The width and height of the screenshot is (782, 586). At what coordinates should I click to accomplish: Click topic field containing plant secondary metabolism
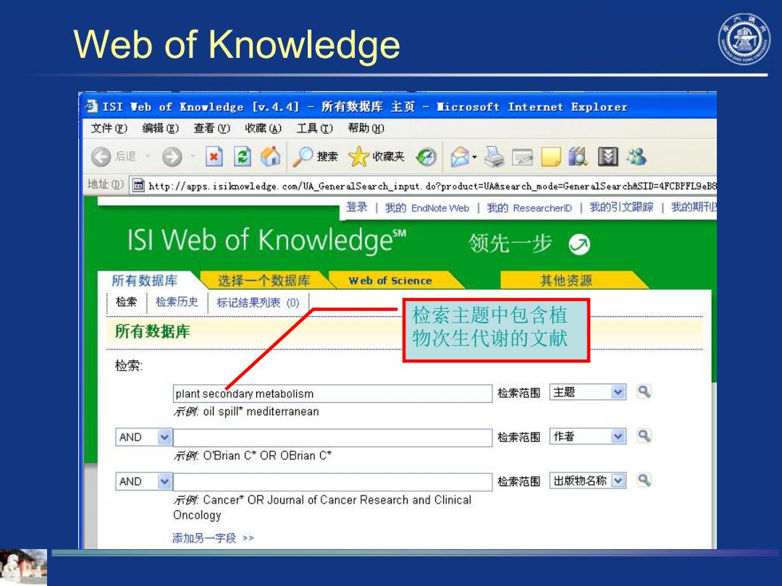[x=332, y=394]
